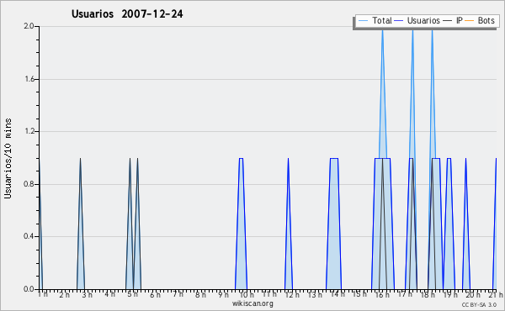Screen dimensions: 505x311
Task: Click the '18 h' x-axis label
Action: point(428,294)
